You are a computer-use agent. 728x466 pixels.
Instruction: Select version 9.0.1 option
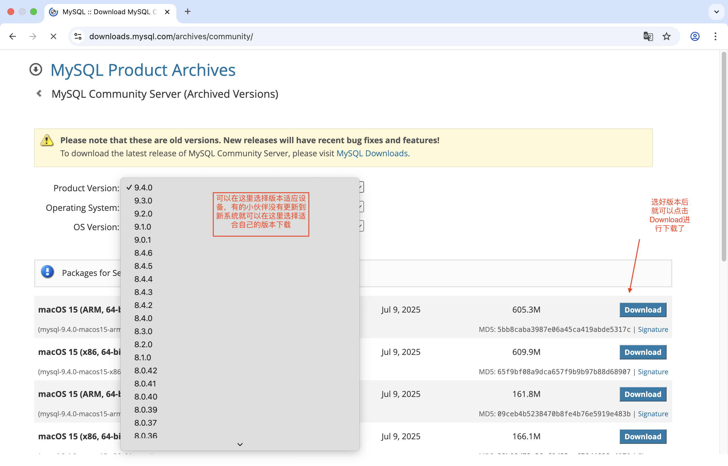click(143, 240)
